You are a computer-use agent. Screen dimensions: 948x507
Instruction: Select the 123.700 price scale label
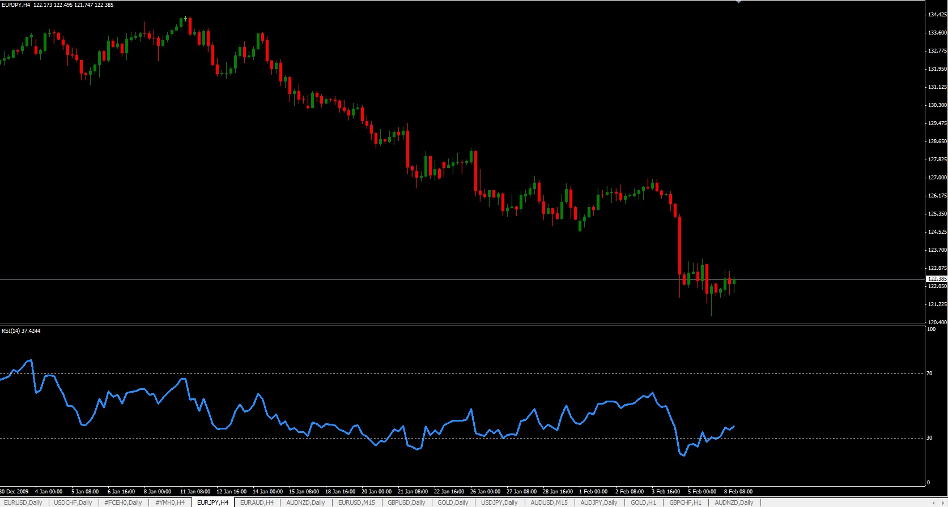click(x=937, y=250)
